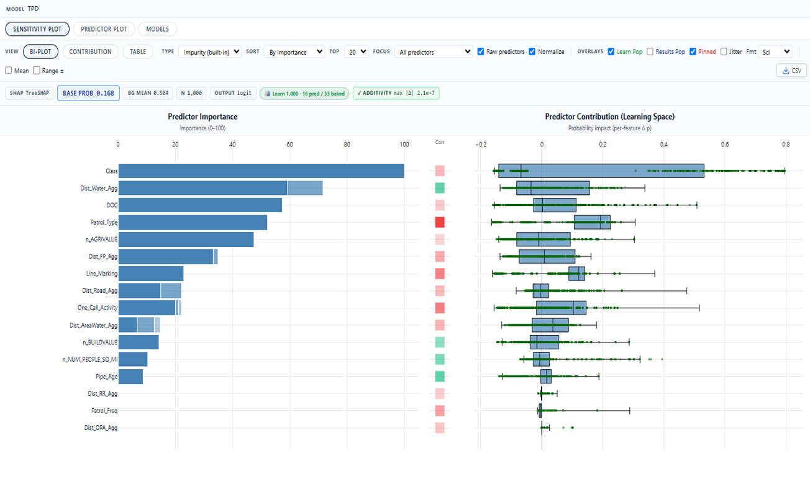
Task: Click the red Patrol_Type correlation swatch
Action: (440, 222)
